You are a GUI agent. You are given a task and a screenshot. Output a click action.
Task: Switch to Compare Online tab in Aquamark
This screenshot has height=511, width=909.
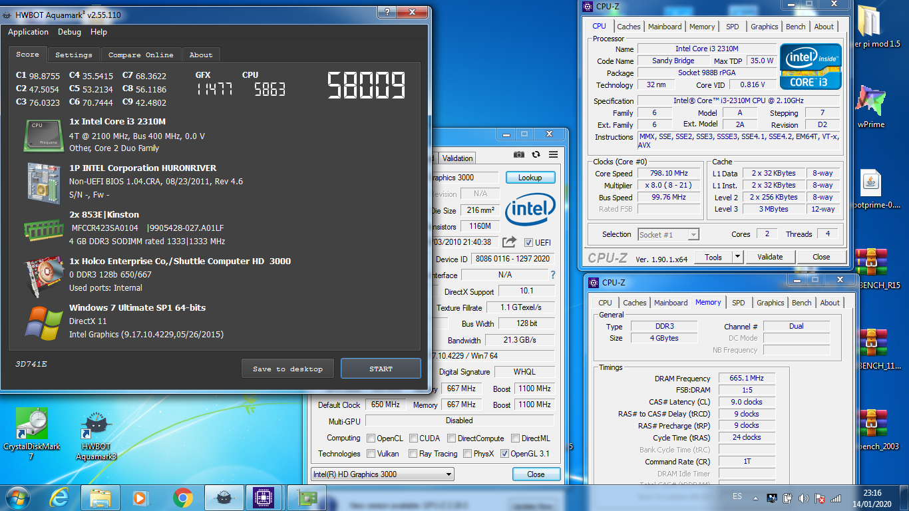tap(141, 55)
